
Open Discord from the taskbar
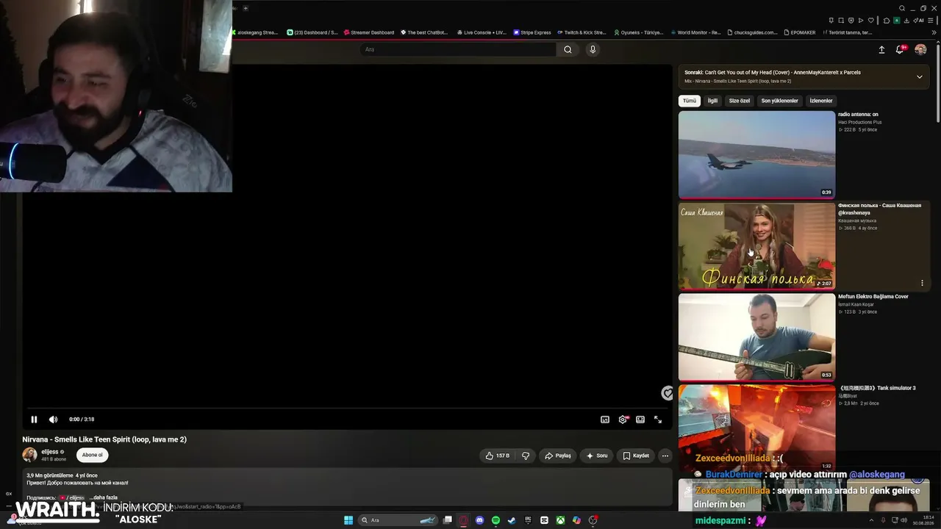(x=479, y=520)
